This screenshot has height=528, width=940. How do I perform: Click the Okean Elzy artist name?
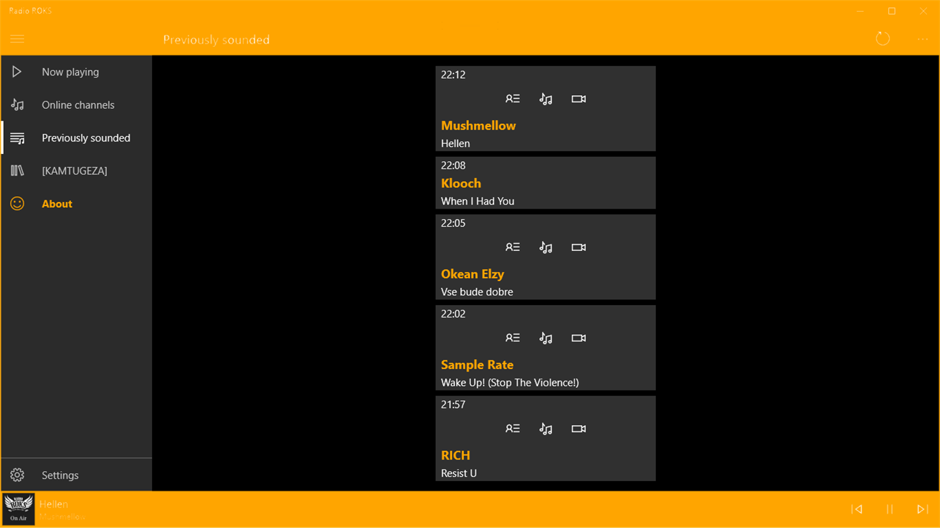coord(473,274)
